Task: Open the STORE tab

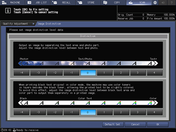Action: pyautogui.click(x=89, y=2)
